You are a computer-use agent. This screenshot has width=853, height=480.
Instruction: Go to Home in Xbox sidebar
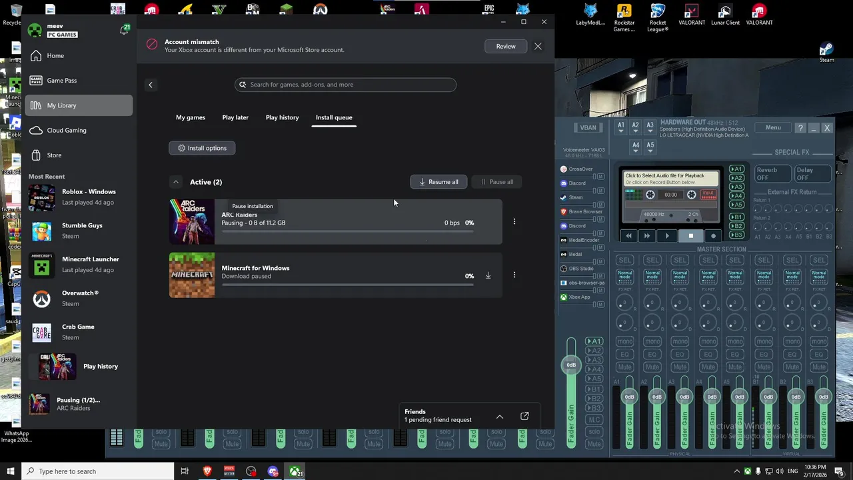(x=78, y=55)
